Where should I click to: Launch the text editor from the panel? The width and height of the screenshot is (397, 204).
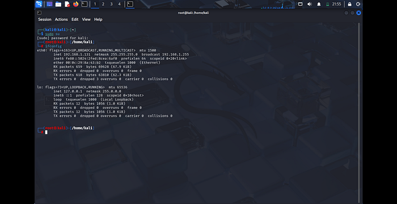67,4
